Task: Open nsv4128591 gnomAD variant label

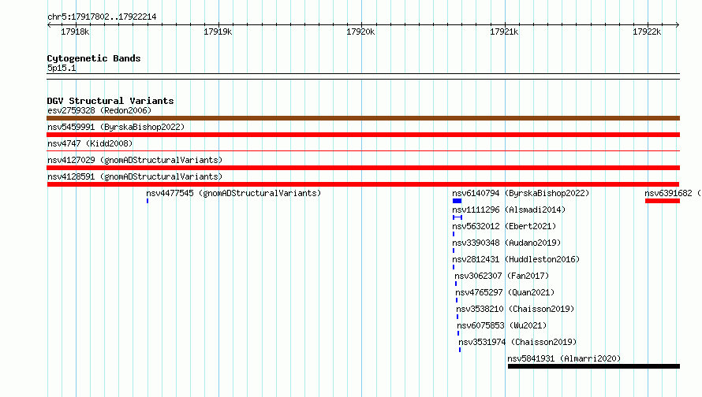Action: coord(135,176)
